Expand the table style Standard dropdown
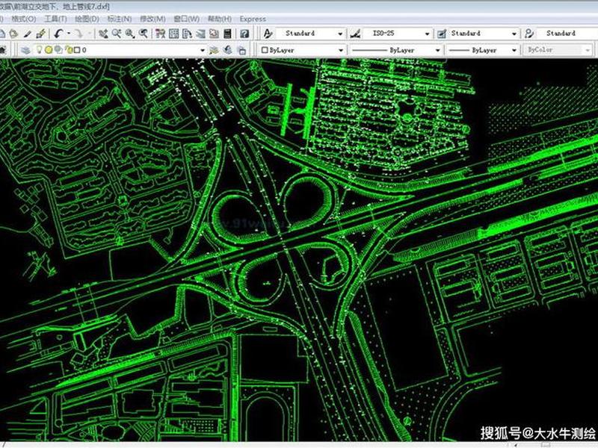Viewport: 598px width, 448px height. [x=514, y=34]
